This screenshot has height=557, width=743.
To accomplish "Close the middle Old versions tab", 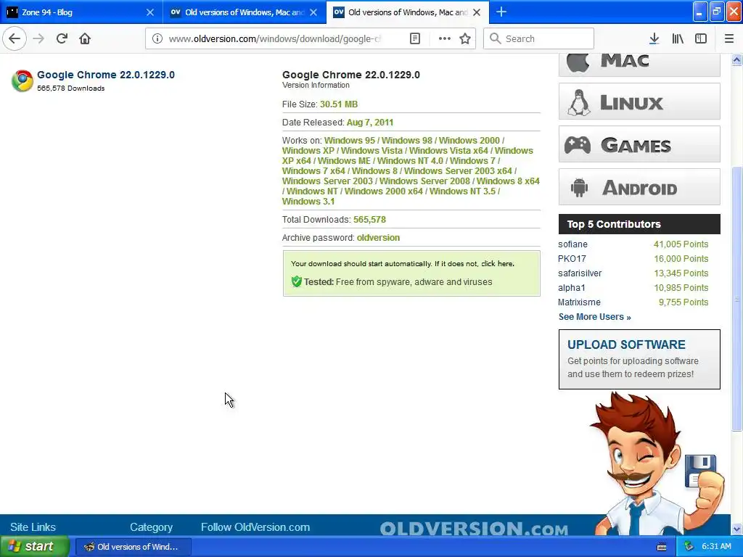I will pyautogui.click(x=313, y=12).
